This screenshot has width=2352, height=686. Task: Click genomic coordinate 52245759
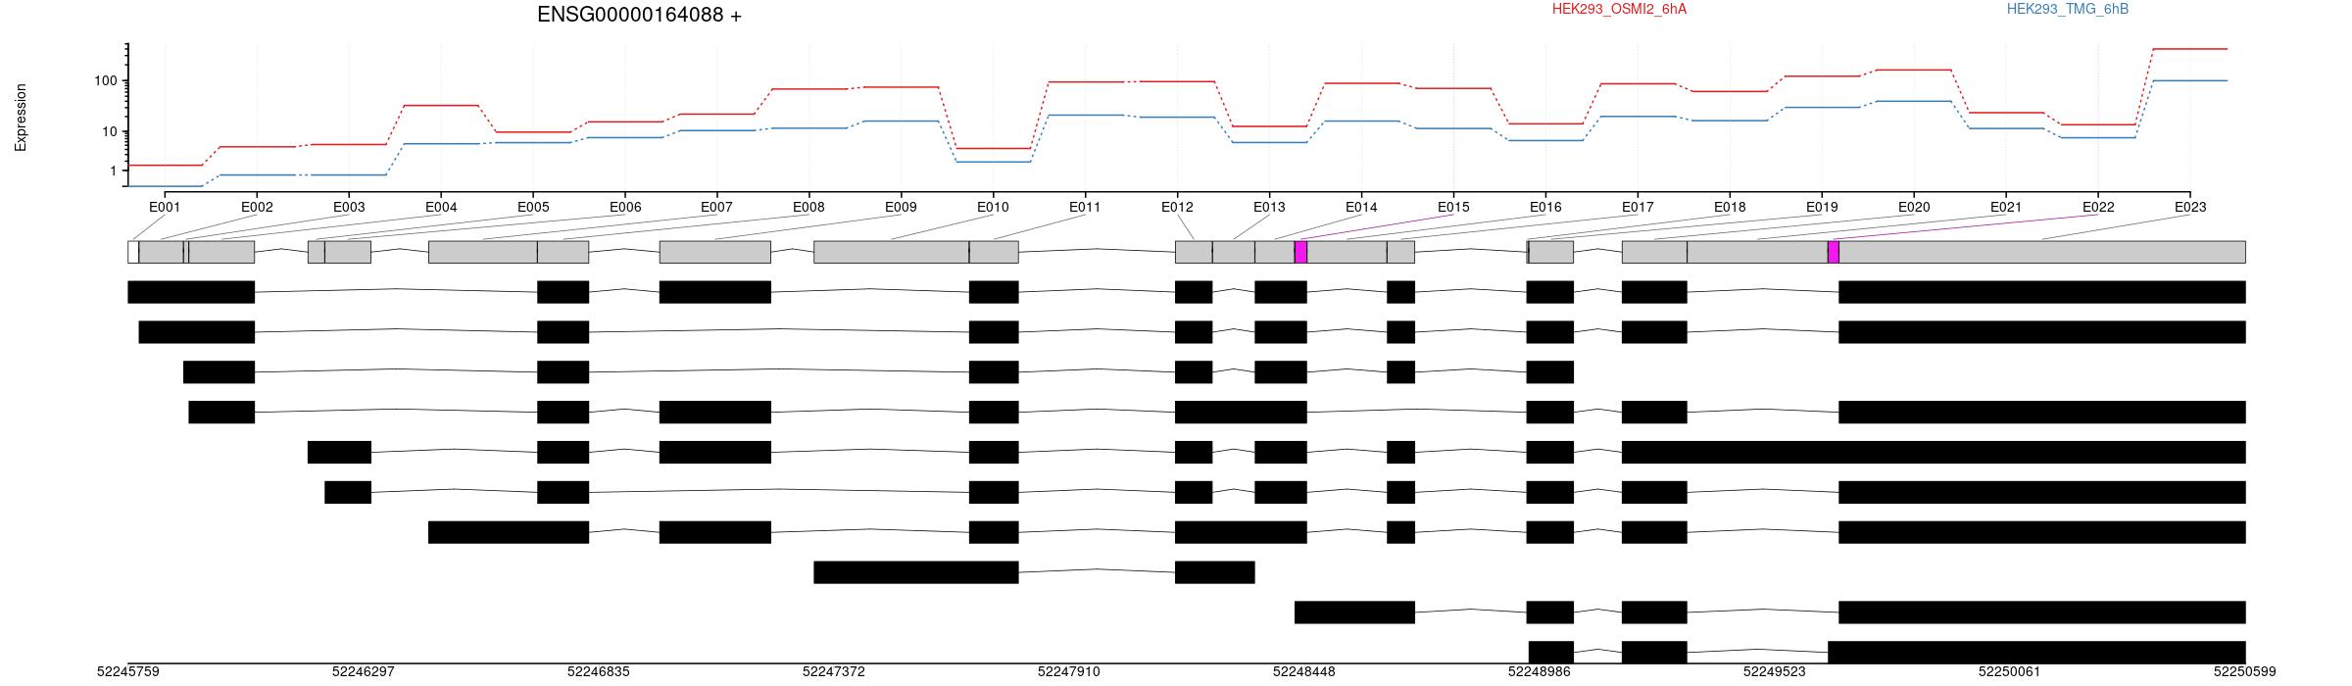click(128, 671)
